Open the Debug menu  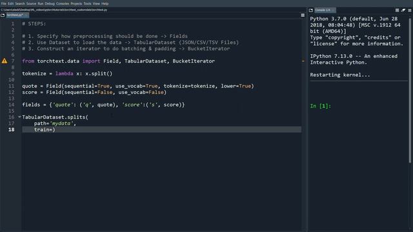point(50,4)
